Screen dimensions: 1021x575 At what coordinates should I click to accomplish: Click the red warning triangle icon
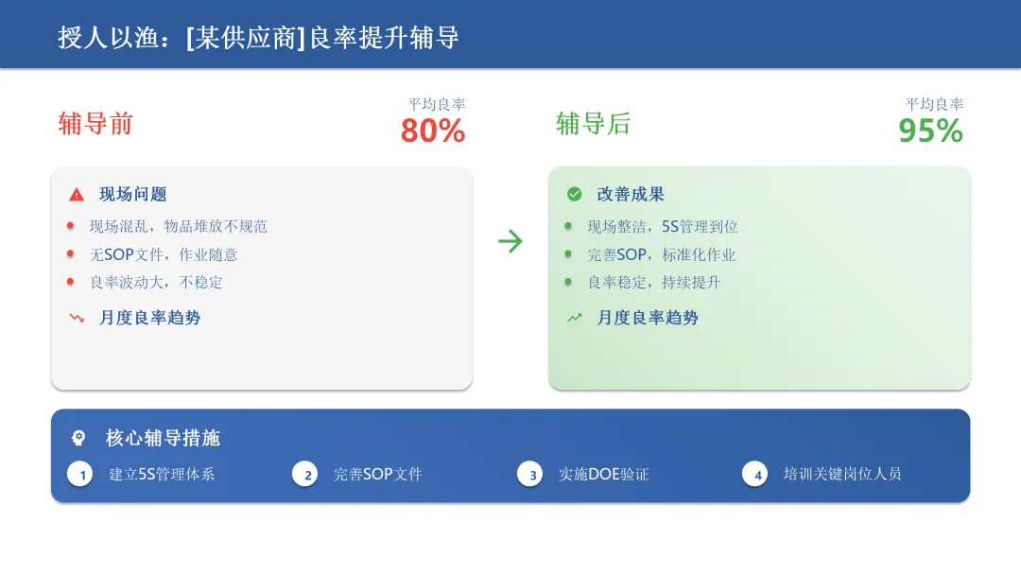point(77,194)
